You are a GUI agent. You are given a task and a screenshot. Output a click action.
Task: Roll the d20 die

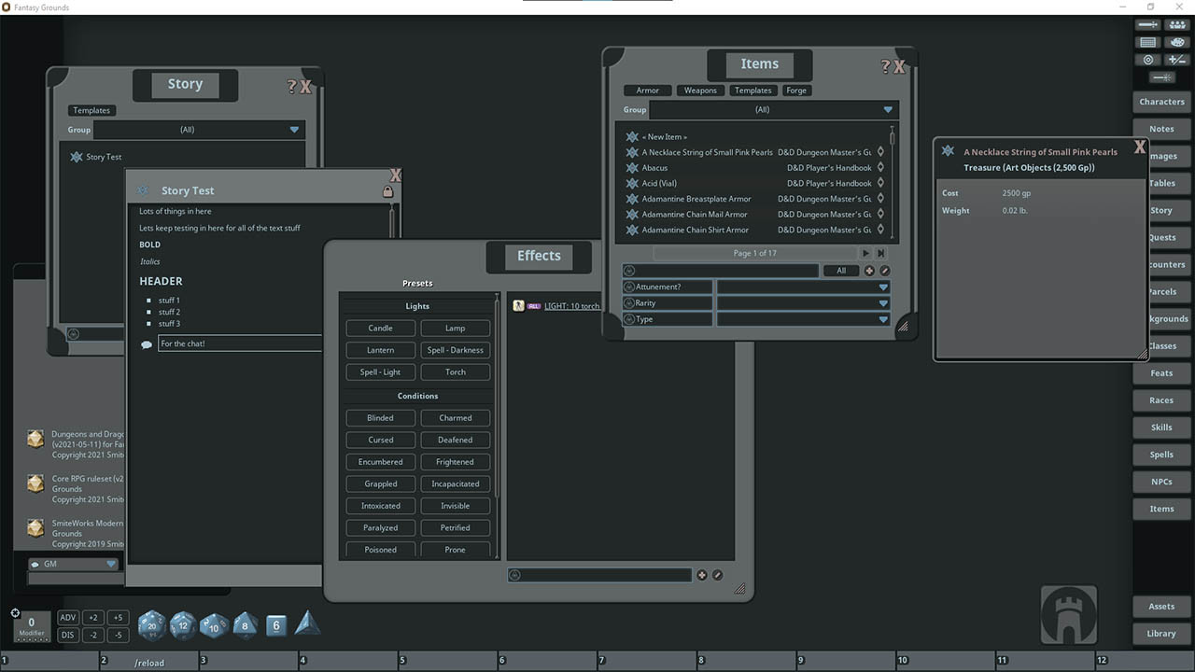[x=150, y=625]
